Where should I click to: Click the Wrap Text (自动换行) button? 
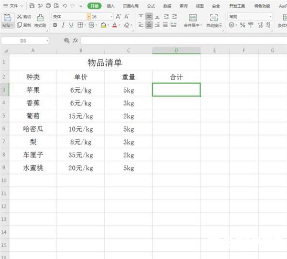pos(214,21)
